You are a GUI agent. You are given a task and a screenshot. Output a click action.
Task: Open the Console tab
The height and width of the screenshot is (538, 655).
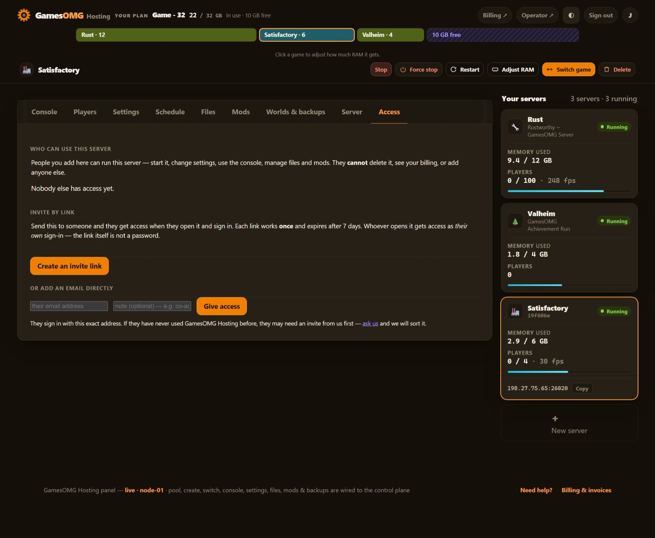(44, 112)
